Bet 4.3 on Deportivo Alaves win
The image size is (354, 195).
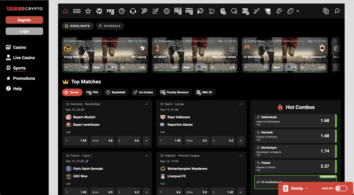point(223,141)
